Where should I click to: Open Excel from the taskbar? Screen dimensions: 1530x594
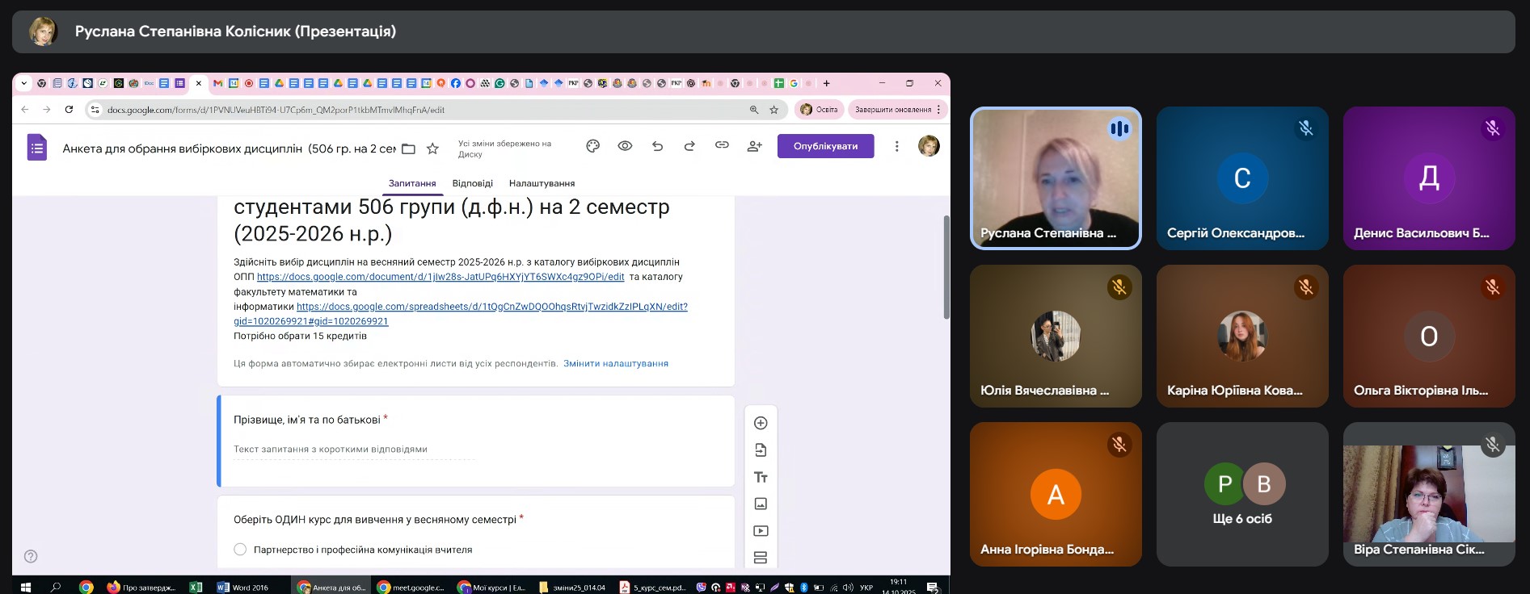[196, 587]
